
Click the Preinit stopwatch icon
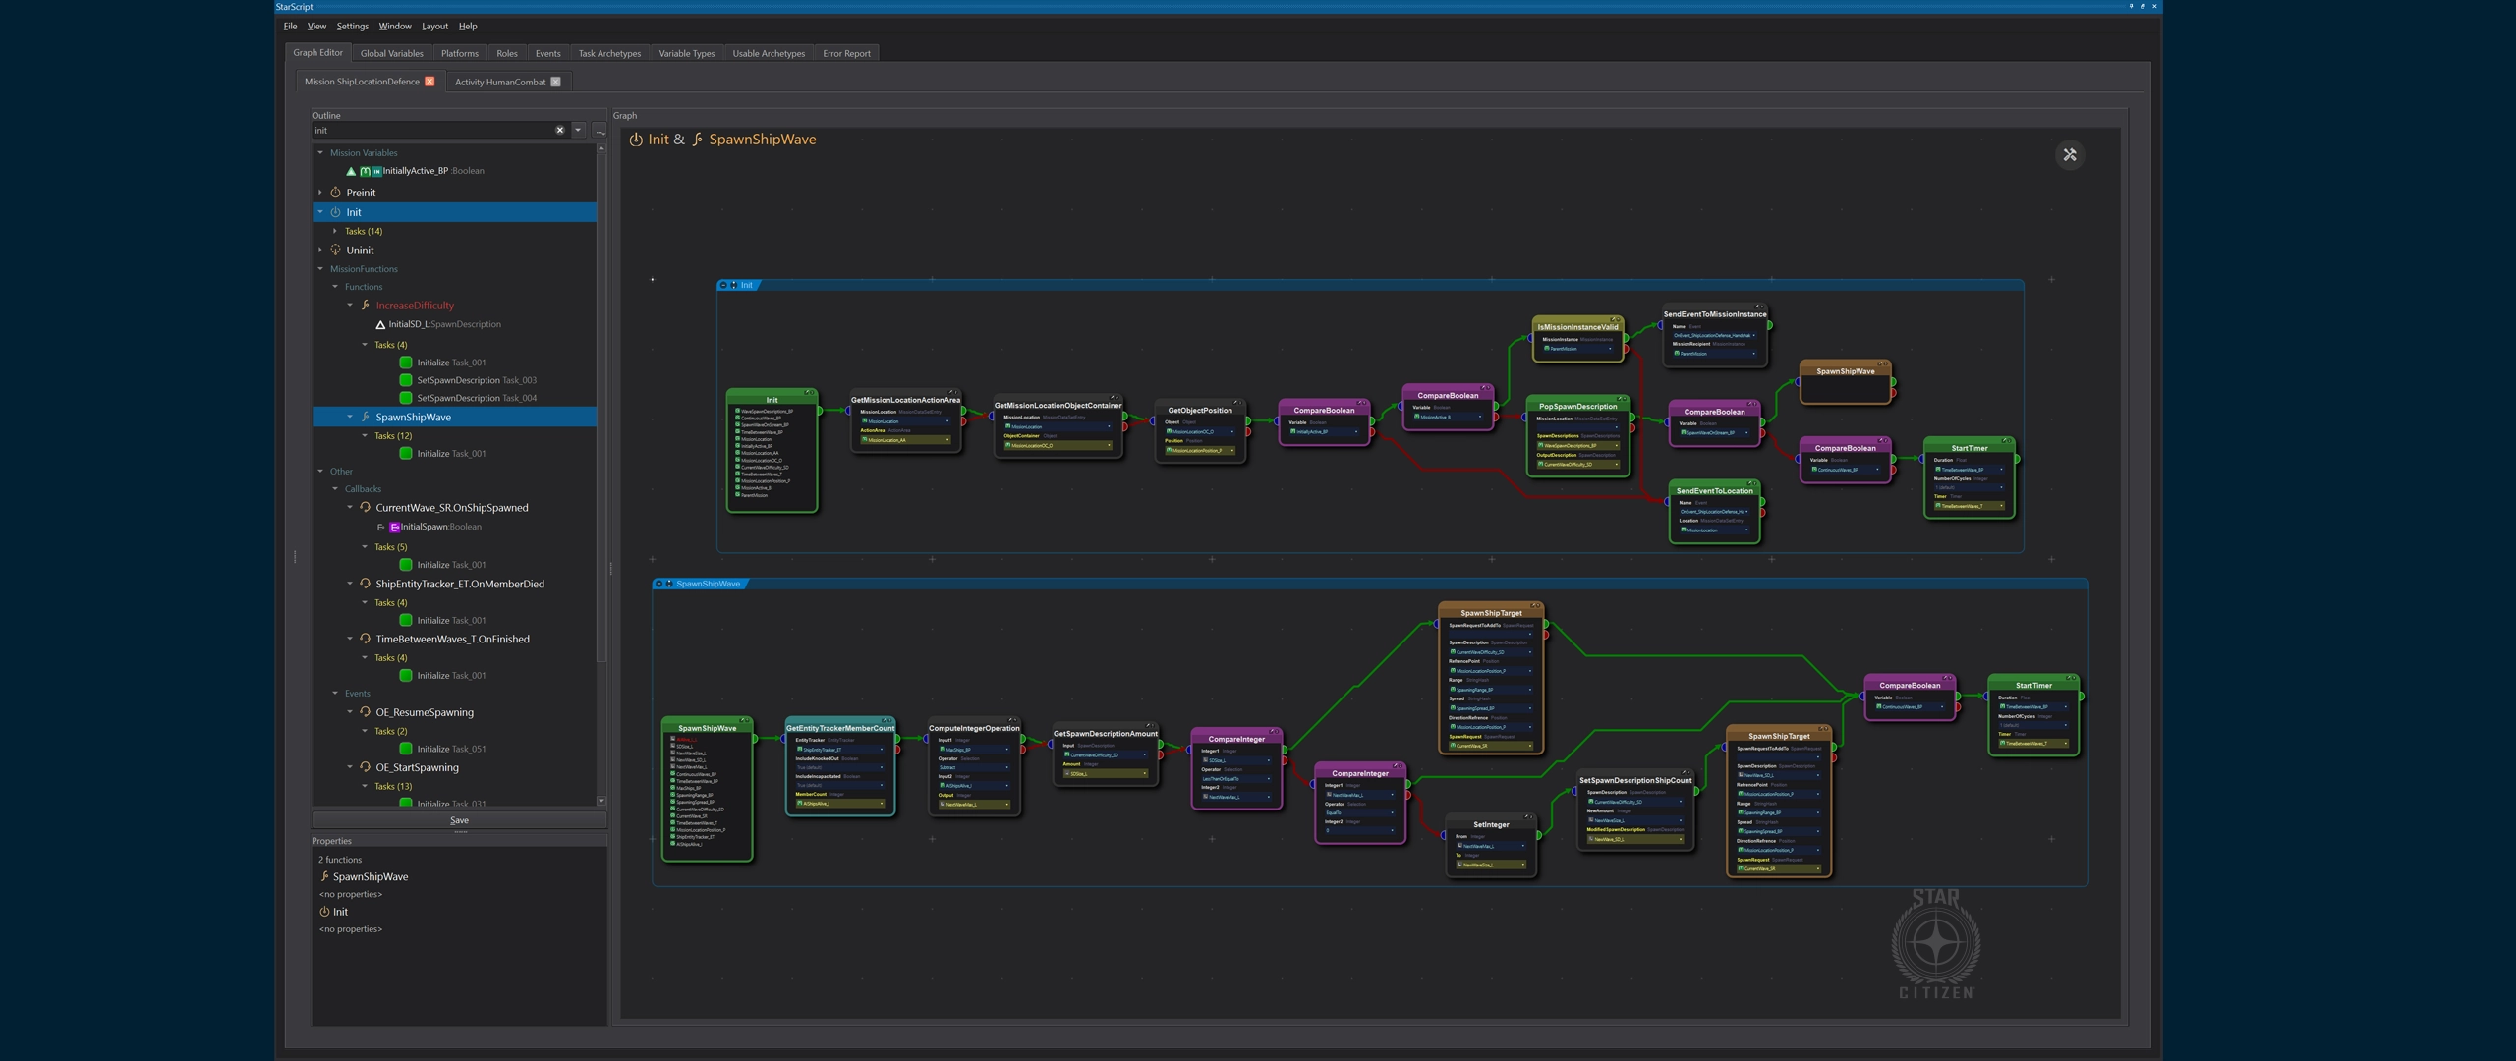click(335, 193)
